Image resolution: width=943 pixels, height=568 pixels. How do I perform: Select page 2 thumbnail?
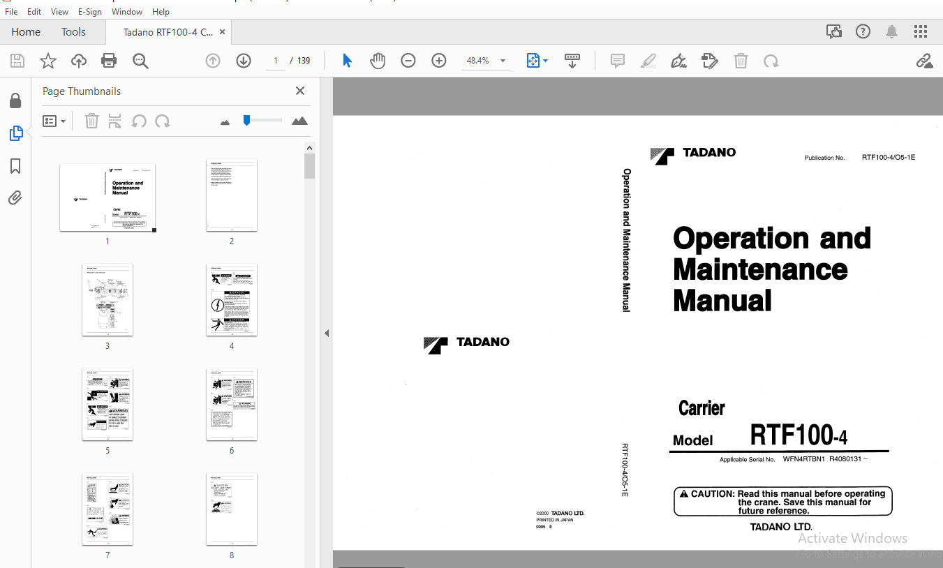[x=232, y=195]
